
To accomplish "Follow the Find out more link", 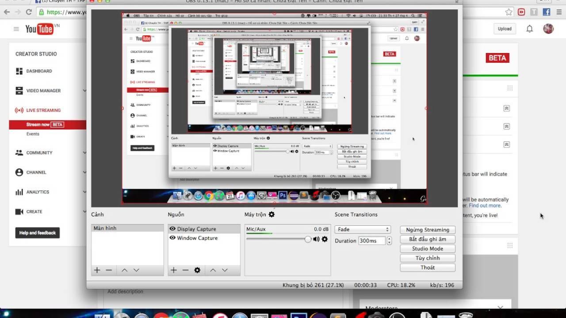I will [485, 206].
